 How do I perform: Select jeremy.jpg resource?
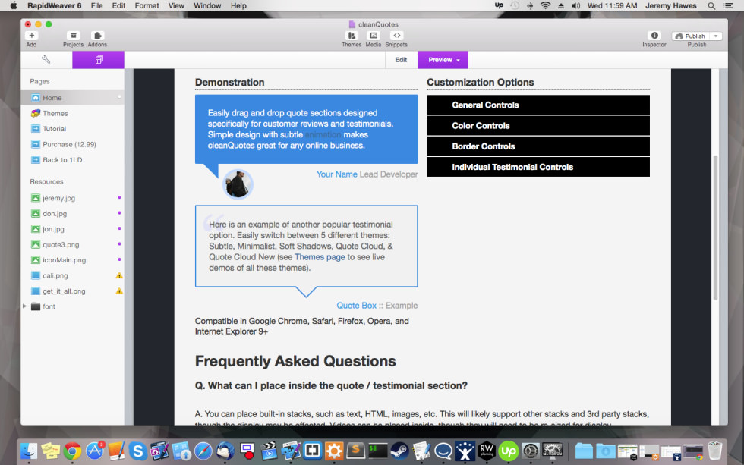72,198
